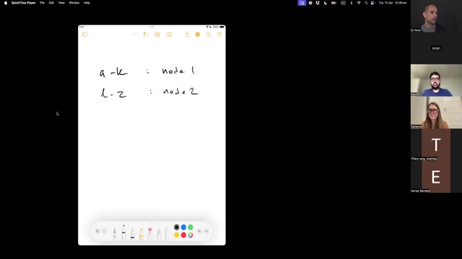The height and width of the screenshot is (259, 462).
Task: Toggle the Do Not Disturb moon icon
Action: click(326, 3)
